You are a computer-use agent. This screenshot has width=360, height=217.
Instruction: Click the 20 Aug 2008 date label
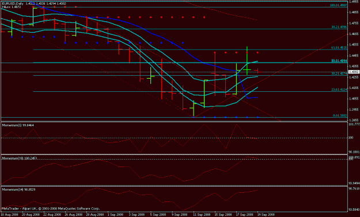click(x=31, y=215)
